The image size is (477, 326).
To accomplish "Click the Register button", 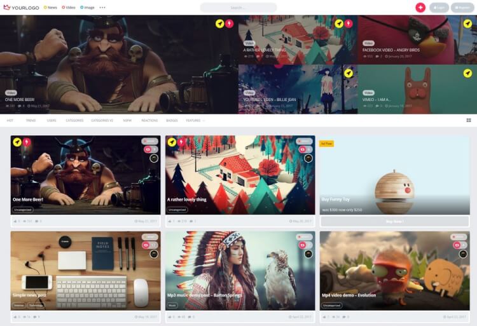I will pos(462,8).
